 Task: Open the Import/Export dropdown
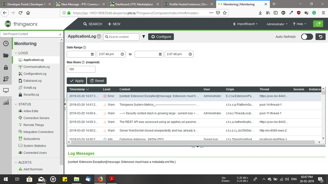pos(245,24)
